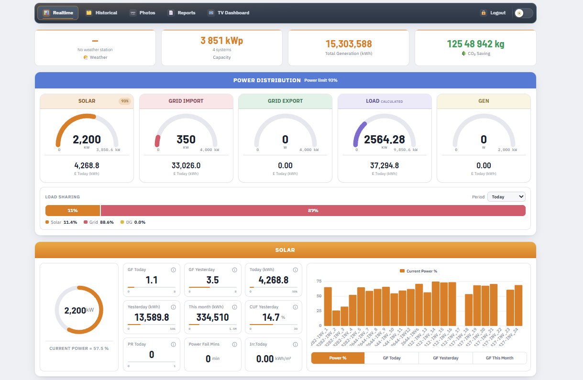Click the CUF Yesterday value 14.7

(271, 317)
